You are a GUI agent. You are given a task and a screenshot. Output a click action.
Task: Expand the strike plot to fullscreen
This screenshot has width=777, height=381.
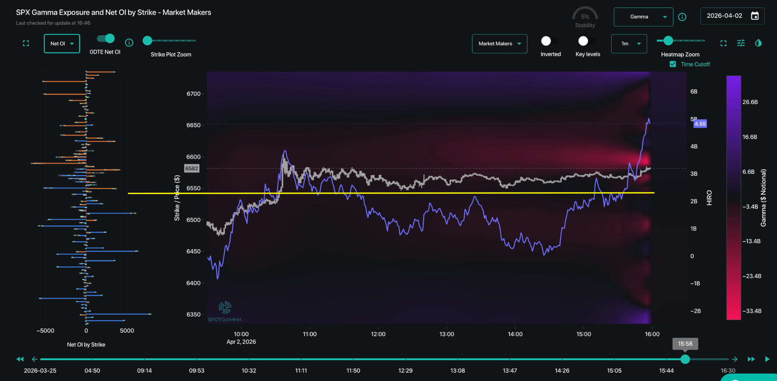click(26, 44)
